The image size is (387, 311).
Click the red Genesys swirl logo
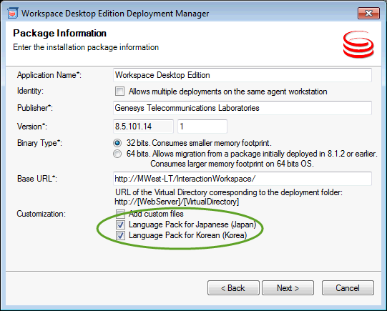tap(358, 44)
